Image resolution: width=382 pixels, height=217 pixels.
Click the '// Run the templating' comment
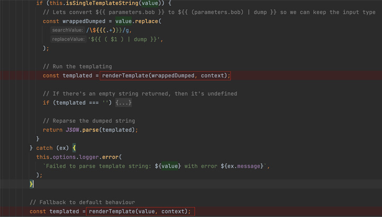(77, 67)
